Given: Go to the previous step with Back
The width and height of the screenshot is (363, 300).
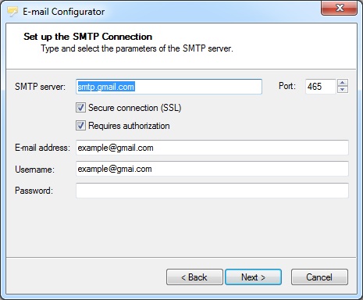Looking at the screenshot, I should (x=194, y=277).
